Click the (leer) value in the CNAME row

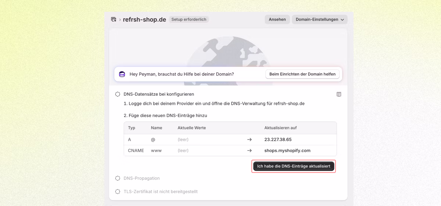coord(183,150)
